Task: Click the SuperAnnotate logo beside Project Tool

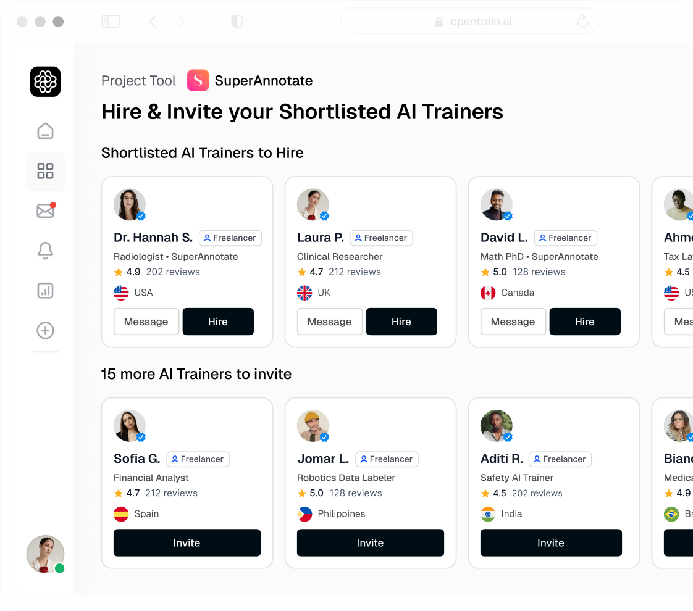Action: point(198,80)
